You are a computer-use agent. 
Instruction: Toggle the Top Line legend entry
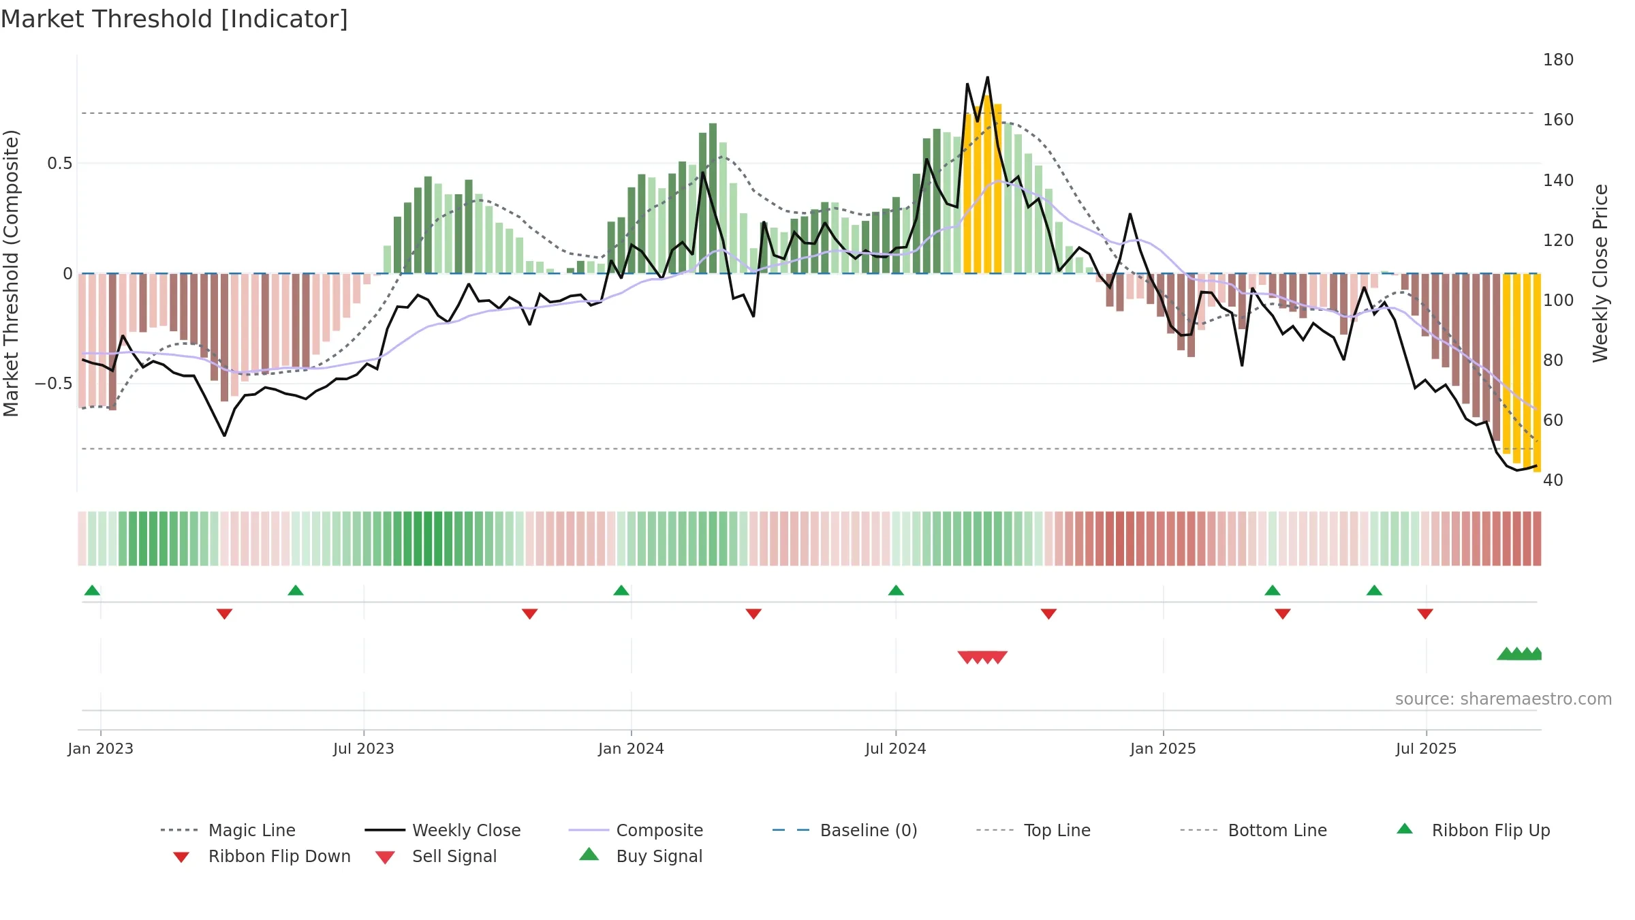pyautogui.click(x=1033, y=830)
